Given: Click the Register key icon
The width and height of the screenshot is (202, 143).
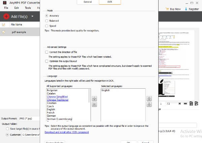Looking at the screenshot, I should (188, 9).
